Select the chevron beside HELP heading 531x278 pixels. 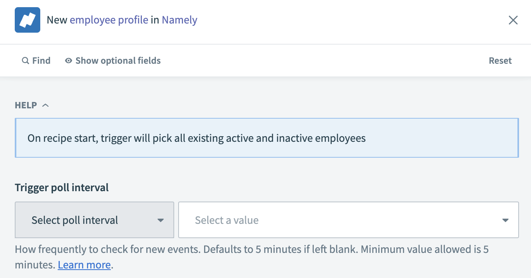(45, 105)
